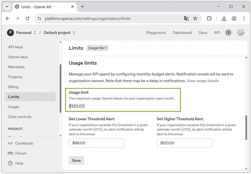Minimize the browser window
251x174 pixels.
coord(218,7)
